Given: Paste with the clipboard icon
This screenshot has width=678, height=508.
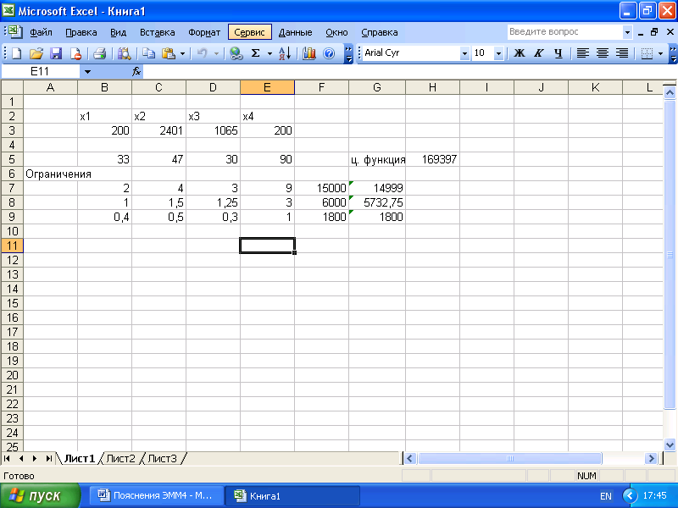Looking at the screenshot, I should tap(168, 53).
